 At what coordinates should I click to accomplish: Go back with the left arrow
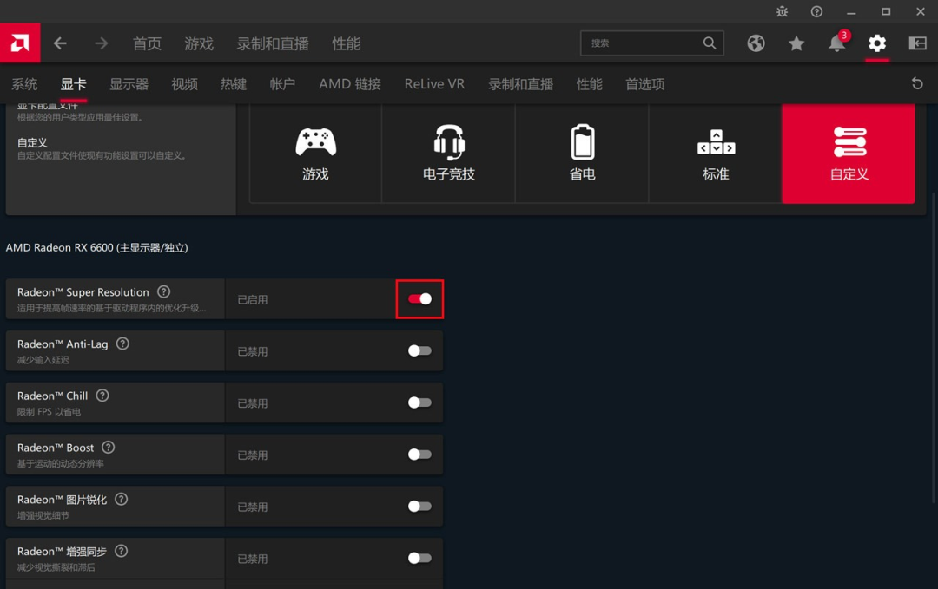60,43
